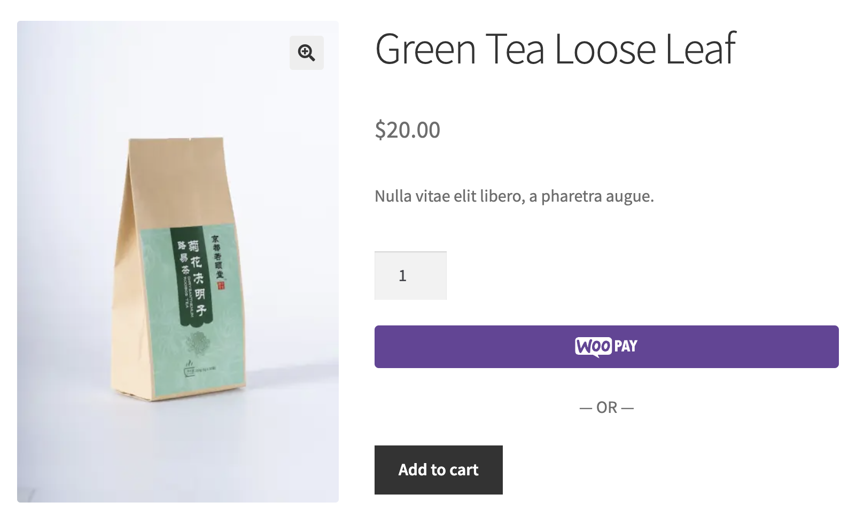Click the — OR — separator text
This screenshot has width=856, height=526.
606,407
